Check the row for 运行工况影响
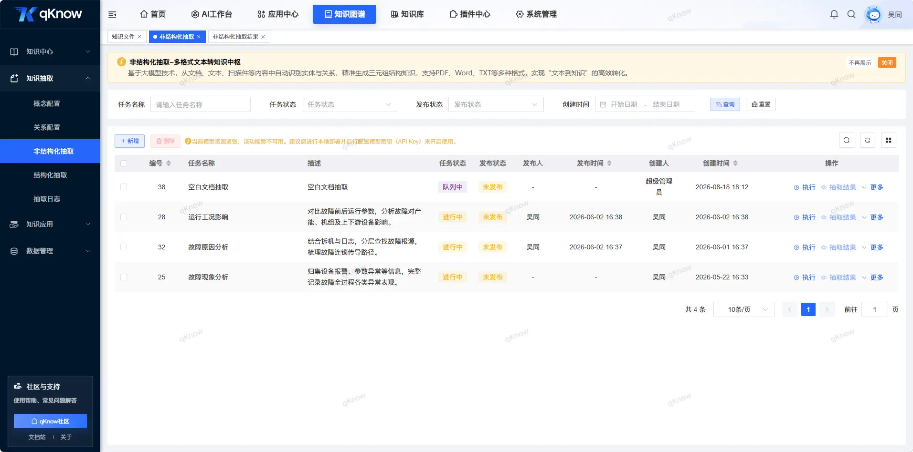This screenshot has width=913, height=452. click(124, 217)
